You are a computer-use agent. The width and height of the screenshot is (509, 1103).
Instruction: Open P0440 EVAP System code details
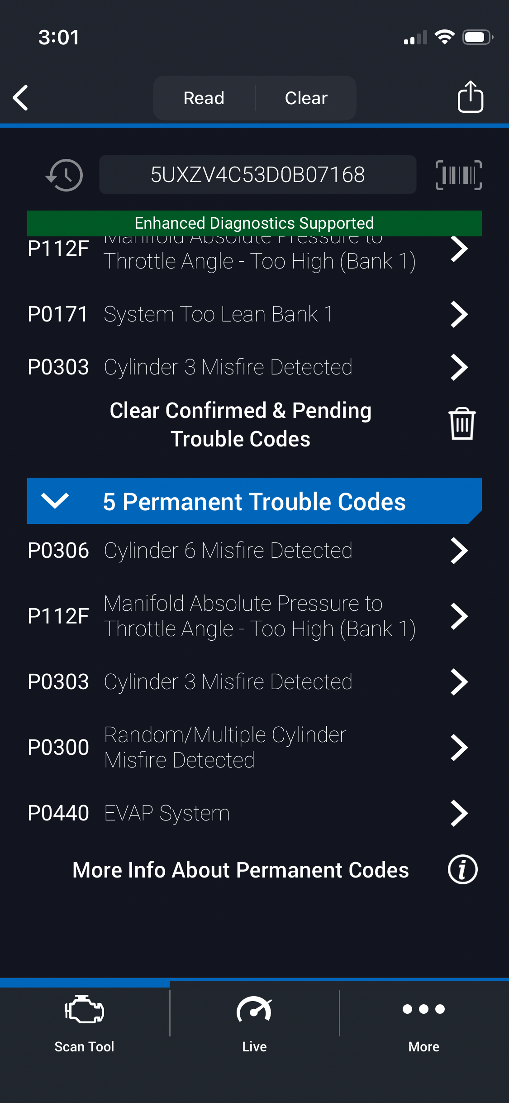(248, 813)
